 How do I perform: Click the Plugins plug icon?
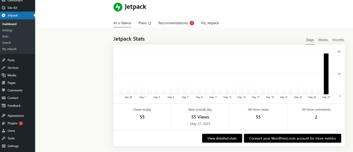click(x=3, y=123)
